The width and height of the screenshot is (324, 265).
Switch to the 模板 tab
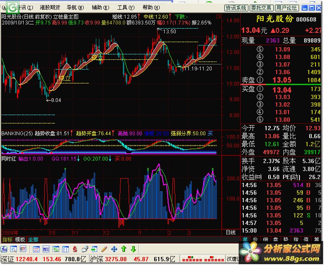[x=20, y=240]
